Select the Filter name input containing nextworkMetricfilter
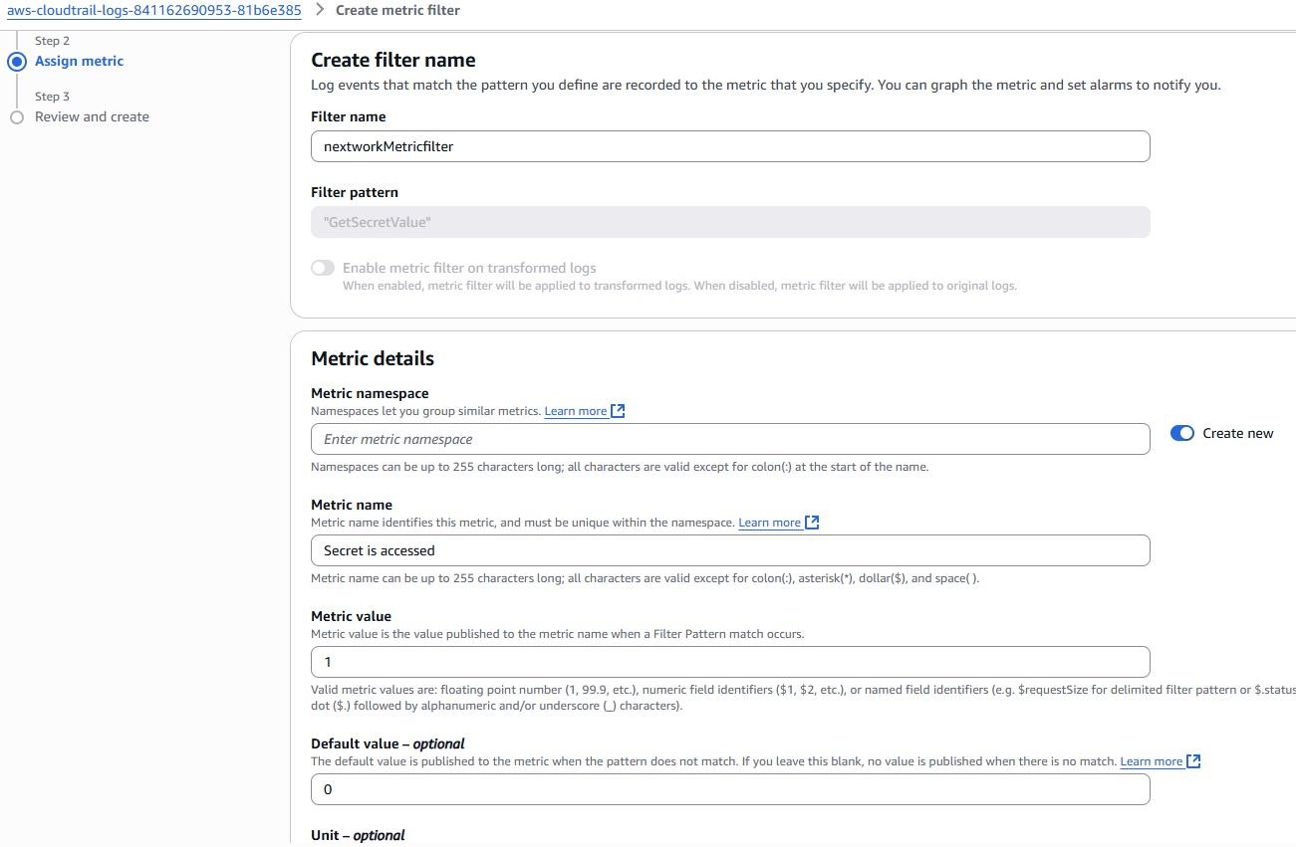Image resolution: width=1296 pixels, height=847 pixels. (x=730, y=145)
